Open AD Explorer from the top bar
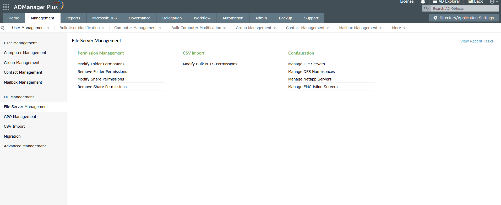 coord(446,2)
